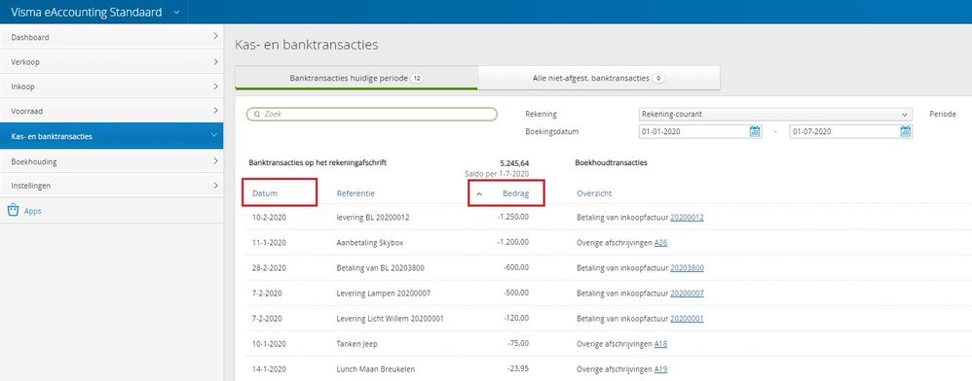Click the amount -1.200,00
This screenshot has width=972, height=381.
(512, 243)
